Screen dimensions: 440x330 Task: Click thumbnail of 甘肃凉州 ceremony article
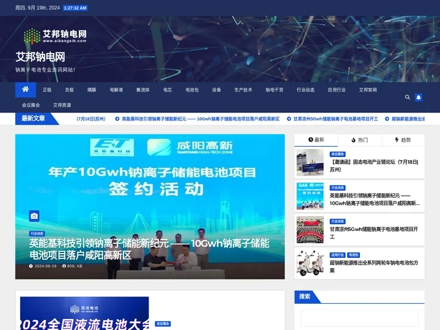pyautogui.click(x=310, y=230)
